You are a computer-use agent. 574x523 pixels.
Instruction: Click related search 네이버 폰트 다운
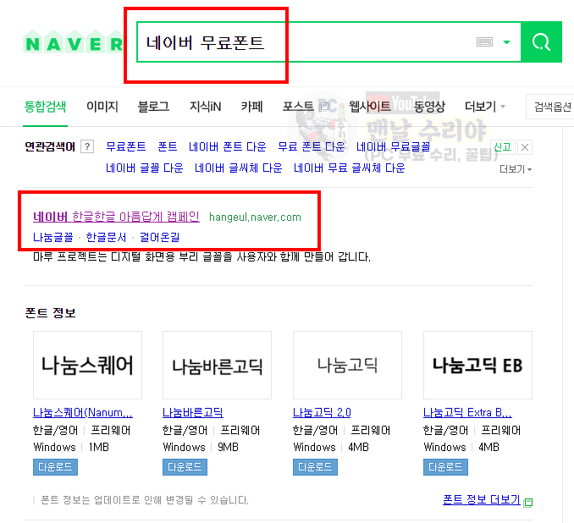point(228,146)
